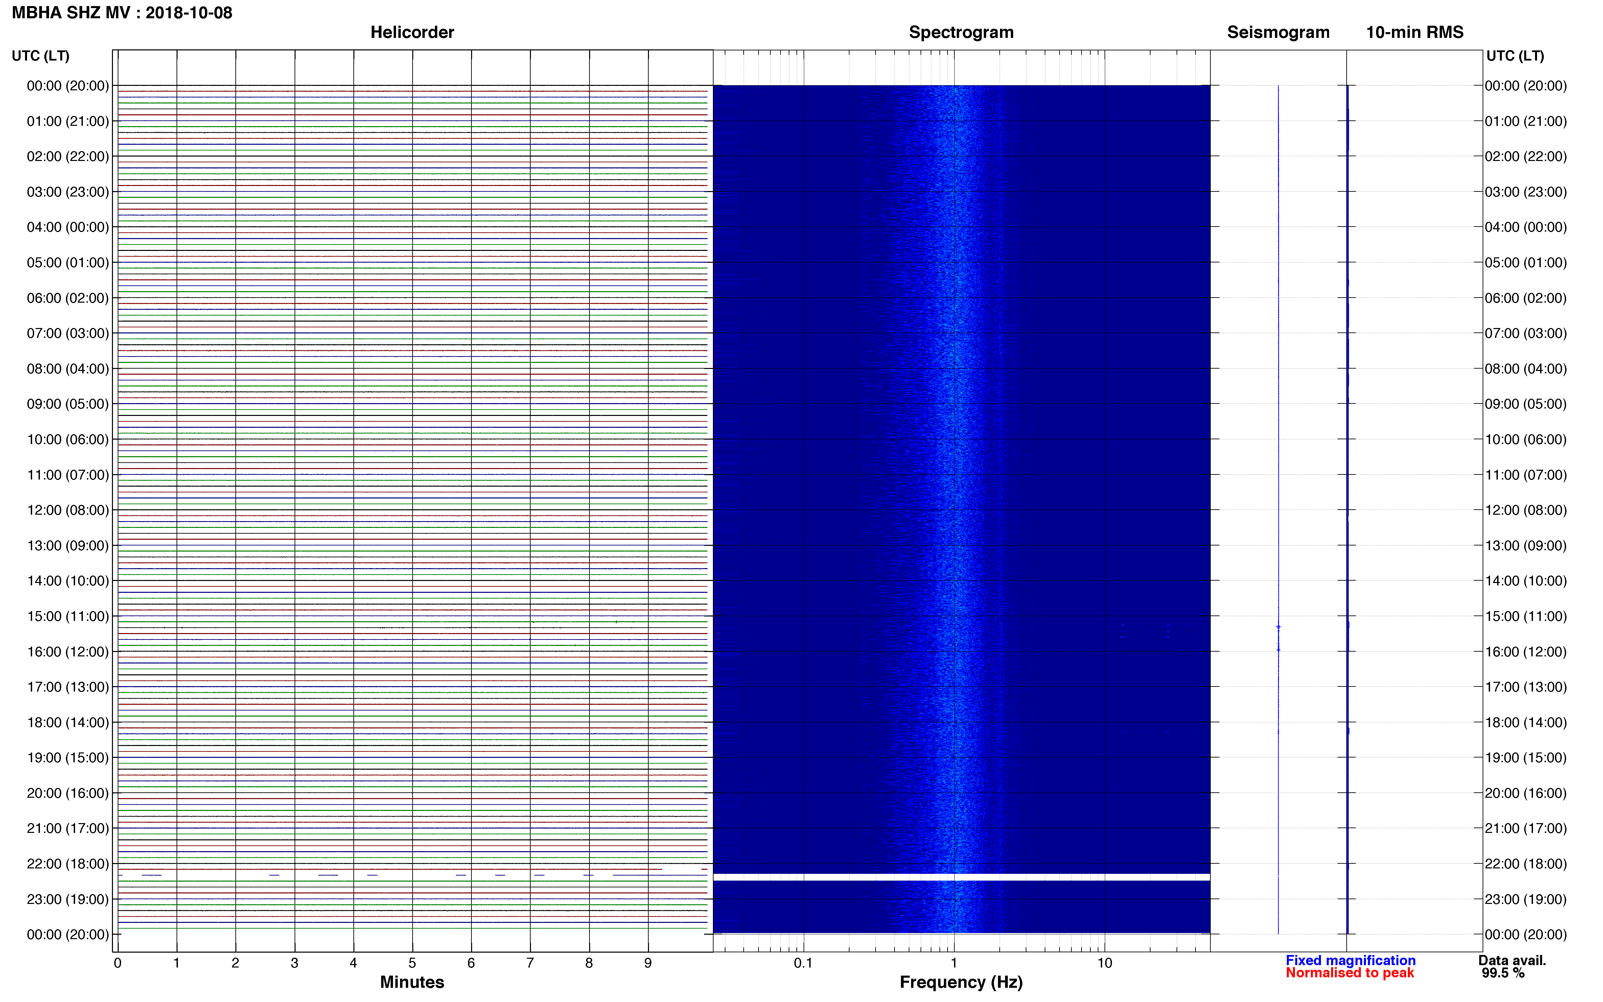
Task: Click '18:00 (14:00)' beside the RMS panel
Action: tap(1526, 722)
